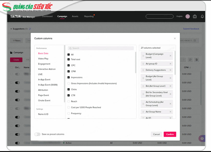Enable the Reach metric checkbox
Viewport: 211px width, 152px height.
coord(69,101)
